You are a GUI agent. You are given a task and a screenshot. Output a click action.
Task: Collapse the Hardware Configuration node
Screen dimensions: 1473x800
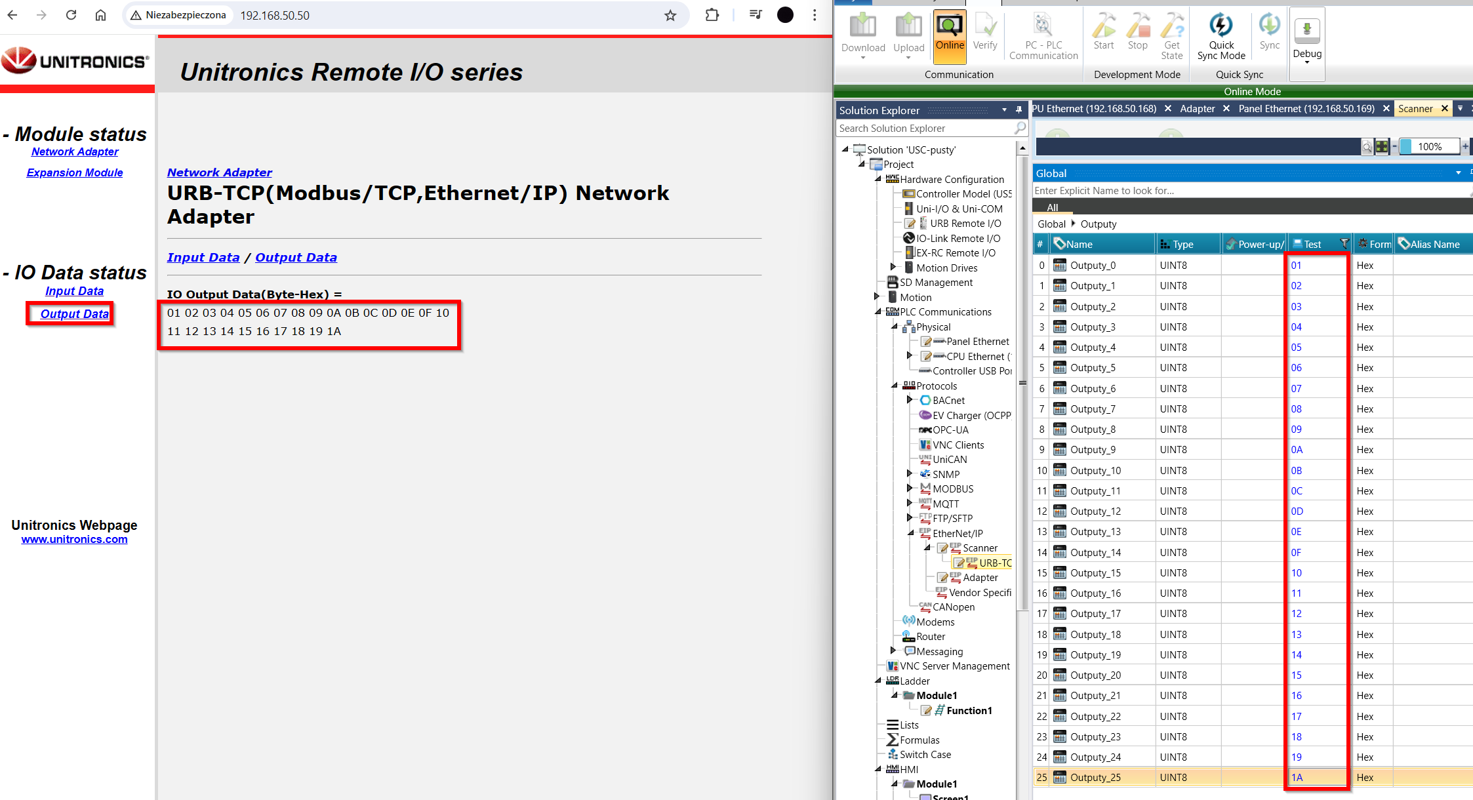click(x=878, y=179)
